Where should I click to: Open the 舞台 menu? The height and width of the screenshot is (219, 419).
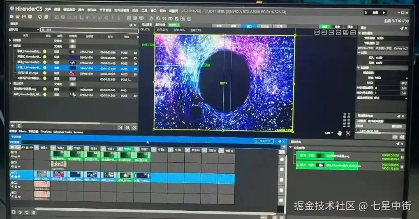(x=81, y=10)
